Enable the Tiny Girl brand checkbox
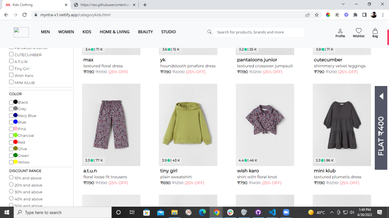Screen dimensions: 389x218 [x=11, y=68]
